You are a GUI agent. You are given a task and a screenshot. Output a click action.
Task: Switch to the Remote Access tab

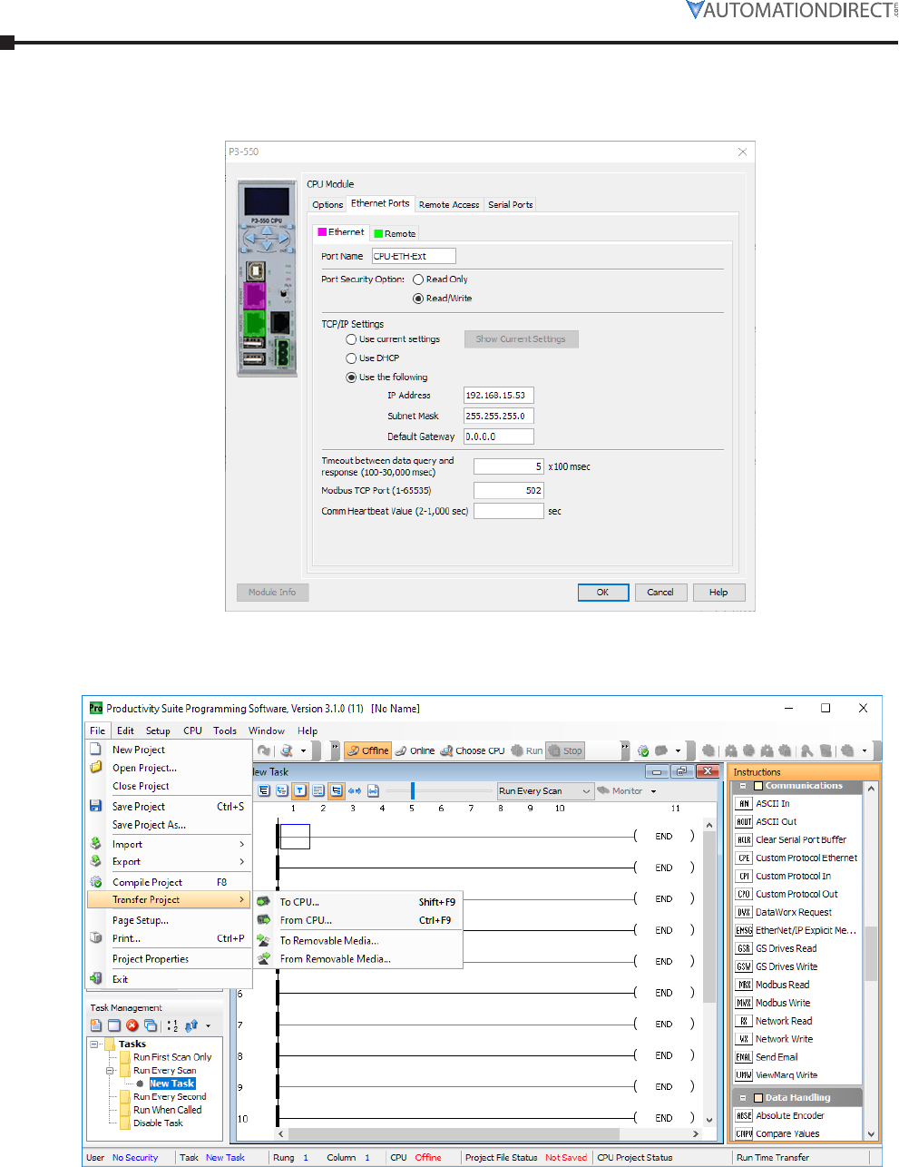[449, 205]
